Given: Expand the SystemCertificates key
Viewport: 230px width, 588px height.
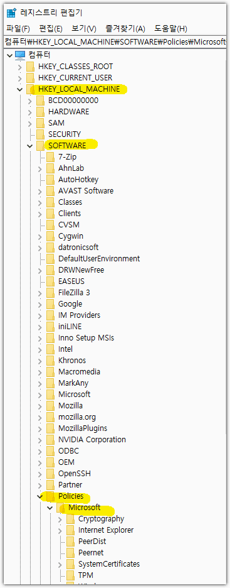Looking at the screenshot, I should pyautogui.click(x=60, y=564).
